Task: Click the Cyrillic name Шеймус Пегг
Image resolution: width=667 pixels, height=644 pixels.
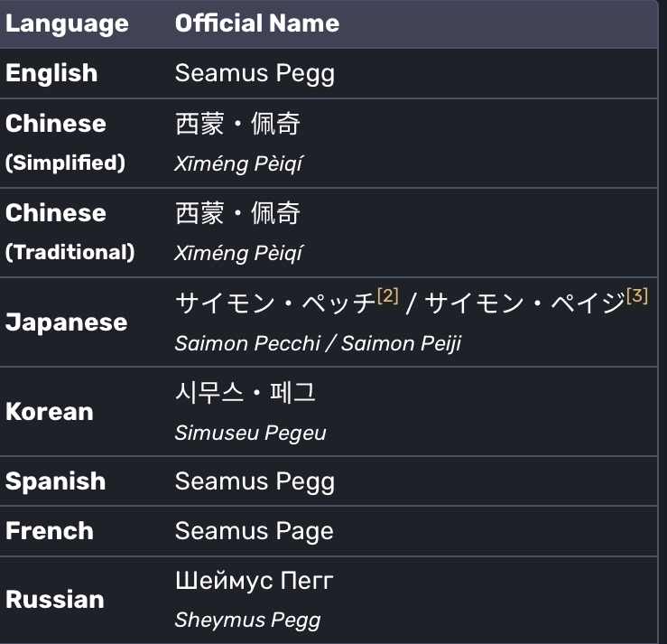Action: [255, 581]
